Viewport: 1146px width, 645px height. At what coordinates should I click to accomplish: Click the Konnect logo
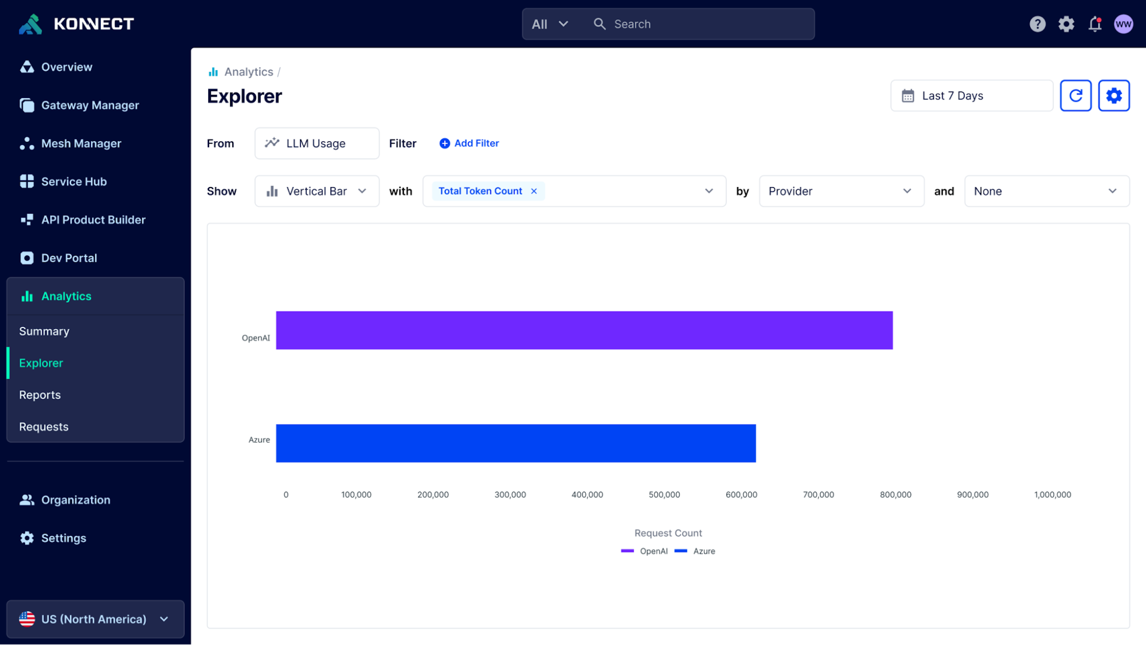(76, 24)
